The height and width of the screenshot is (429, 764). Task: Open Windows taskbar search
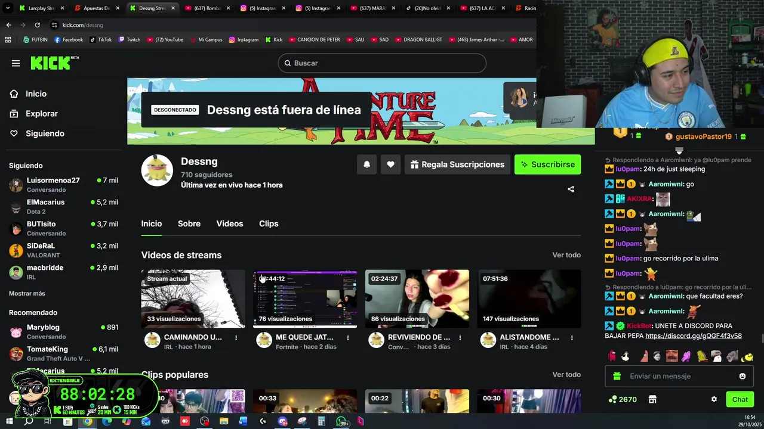[28, 421]
